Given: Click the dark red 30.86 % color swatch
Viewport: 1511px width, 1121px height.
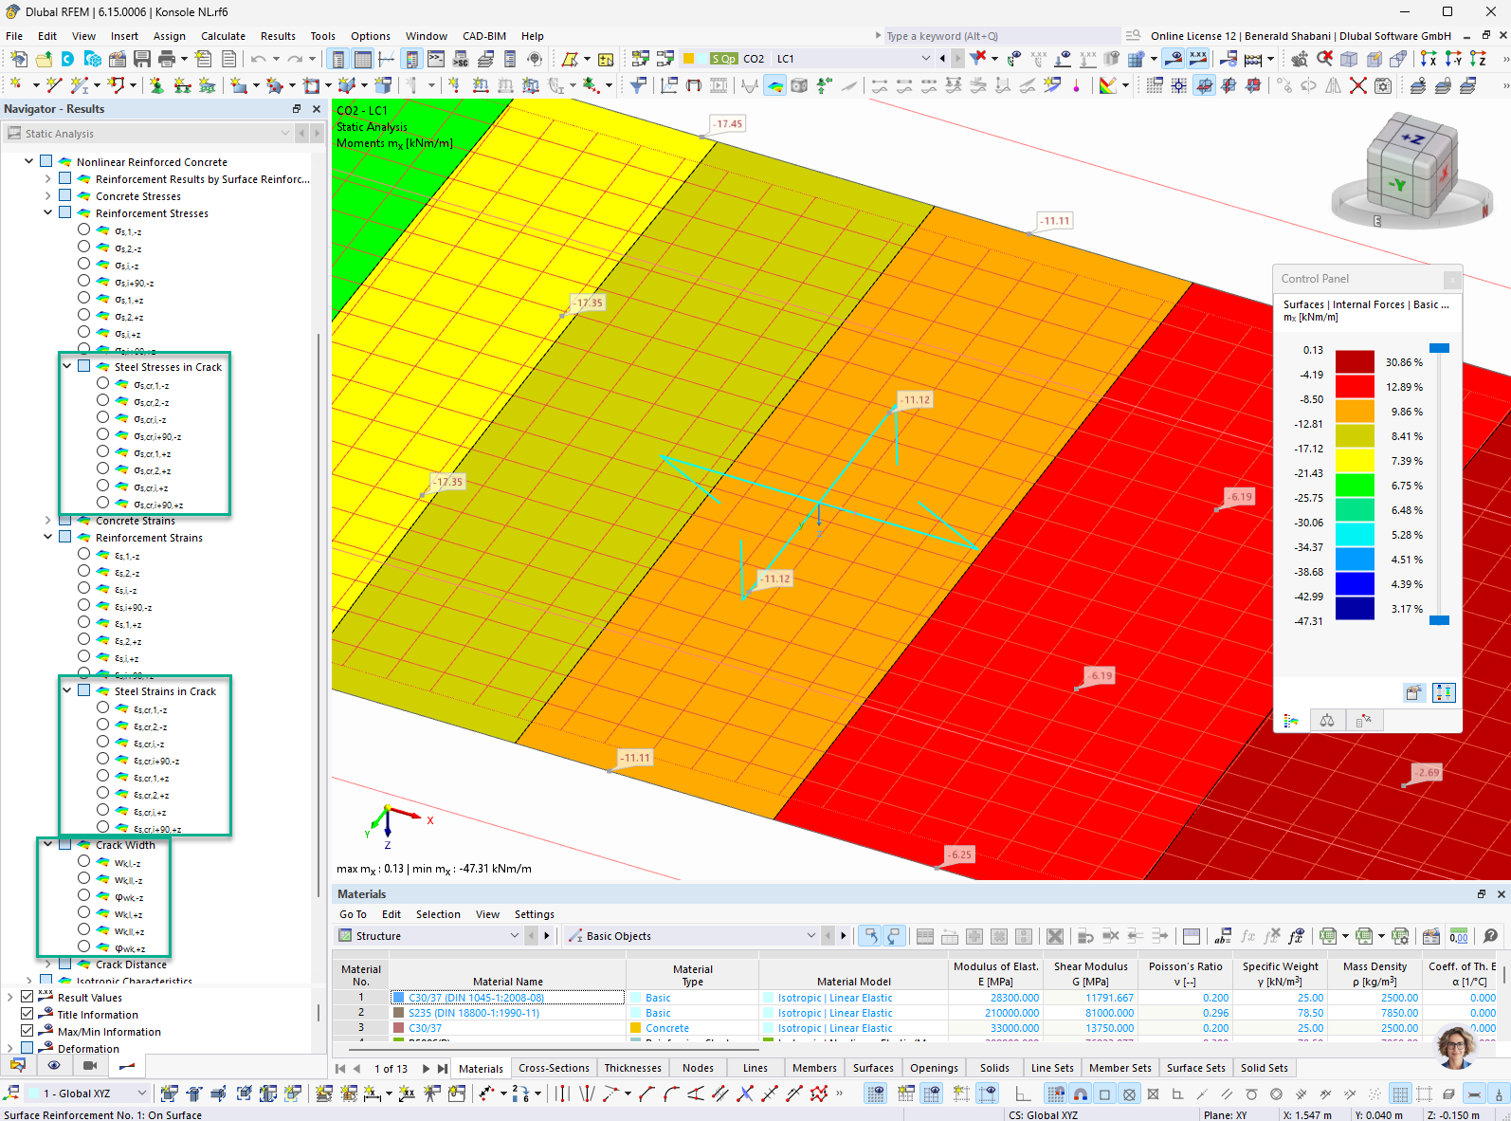Looking at the screenshot, I should coord(1355,362).
